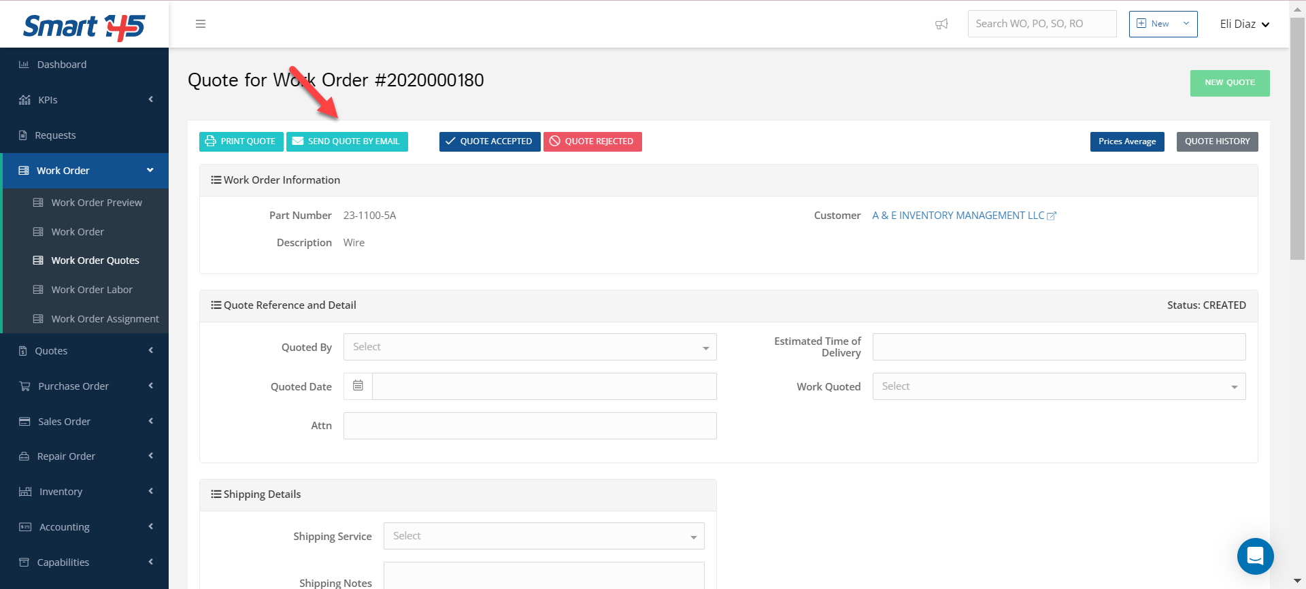1306x589 pixels.
Task: Click the Work Order Preview list icon
Action: click(x=38, y=203)
